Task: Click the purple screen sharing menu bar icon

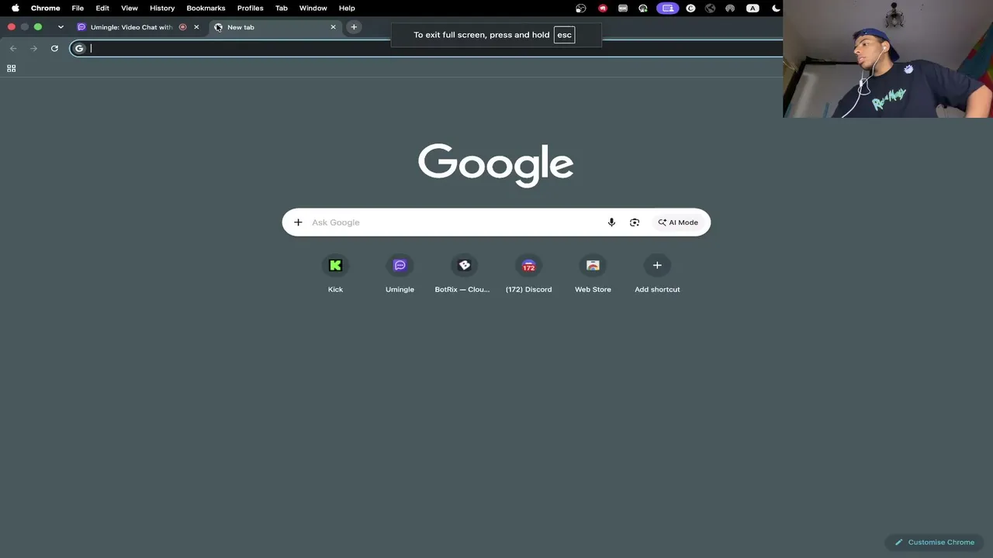Action: (668, 8)
